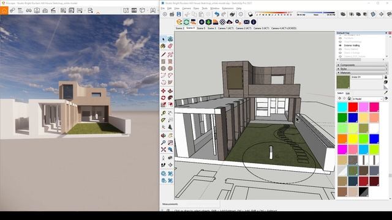Viewport: 392px width, 220px height.
Task: Click the Print icon in SketchUp toolbar
Action: tap(232, 14)
